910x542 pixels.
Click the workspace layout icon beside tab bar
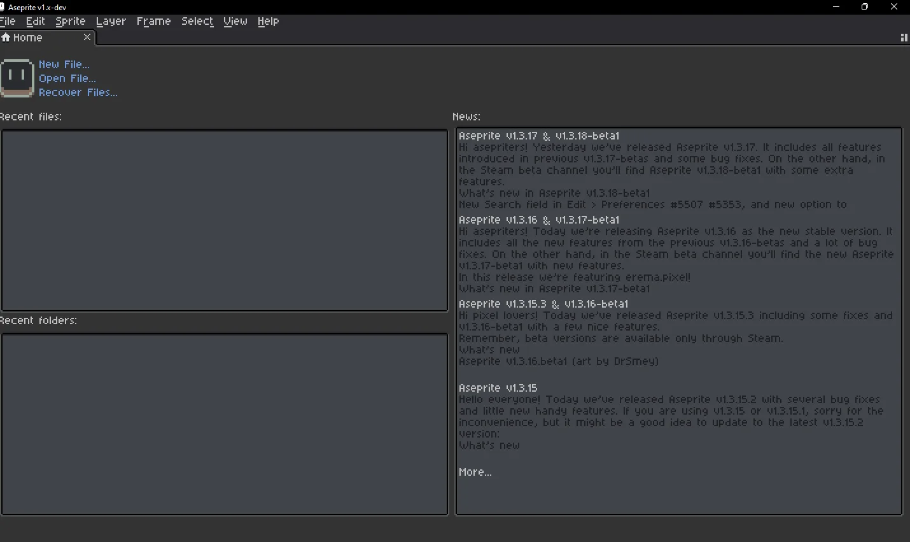pyautogui.click(x=904, y=38)
